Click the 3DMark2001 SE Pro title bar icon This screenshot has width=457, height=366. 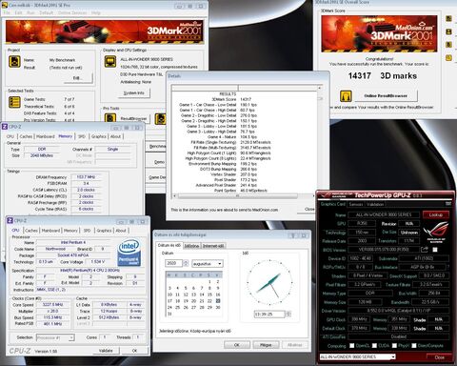pos(5,5)
